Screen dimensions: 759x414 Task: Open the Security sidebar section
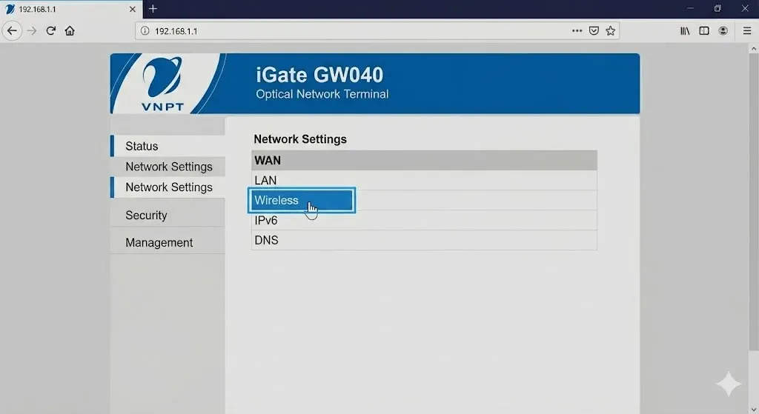pyautogui.click(x=168, y=216)
